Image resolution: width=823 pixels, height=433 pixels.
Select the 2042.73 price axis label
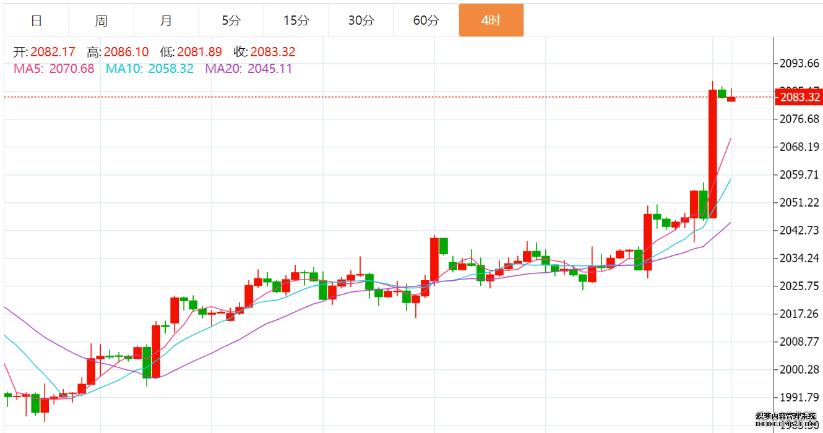click(x=800, y=231)
